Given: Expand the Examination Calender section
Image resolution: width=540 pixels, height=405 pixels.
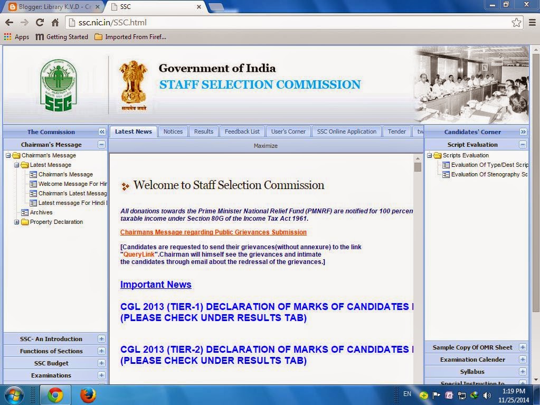Looking at the screenshot, I should [x=523, y=359].
